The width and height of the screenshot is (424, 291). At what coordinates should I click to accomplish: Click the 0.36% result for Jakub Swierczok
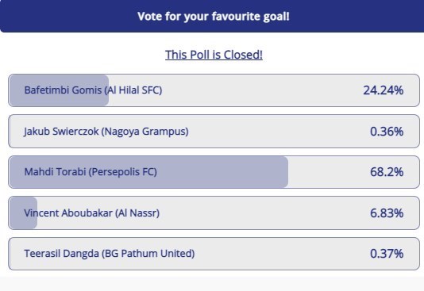[387, 132]
